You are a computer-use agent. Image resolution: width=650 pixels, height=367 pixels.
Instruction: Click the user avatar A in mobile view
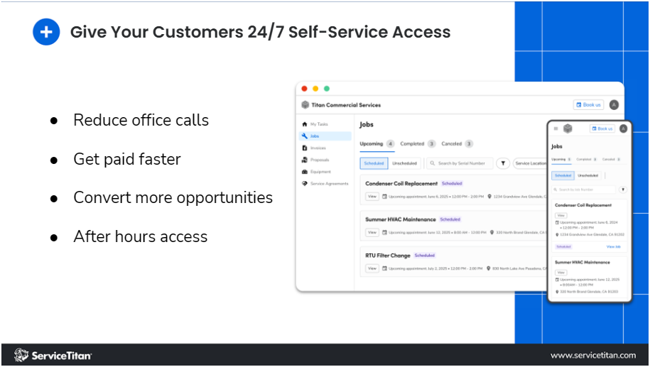pos(623,128)
